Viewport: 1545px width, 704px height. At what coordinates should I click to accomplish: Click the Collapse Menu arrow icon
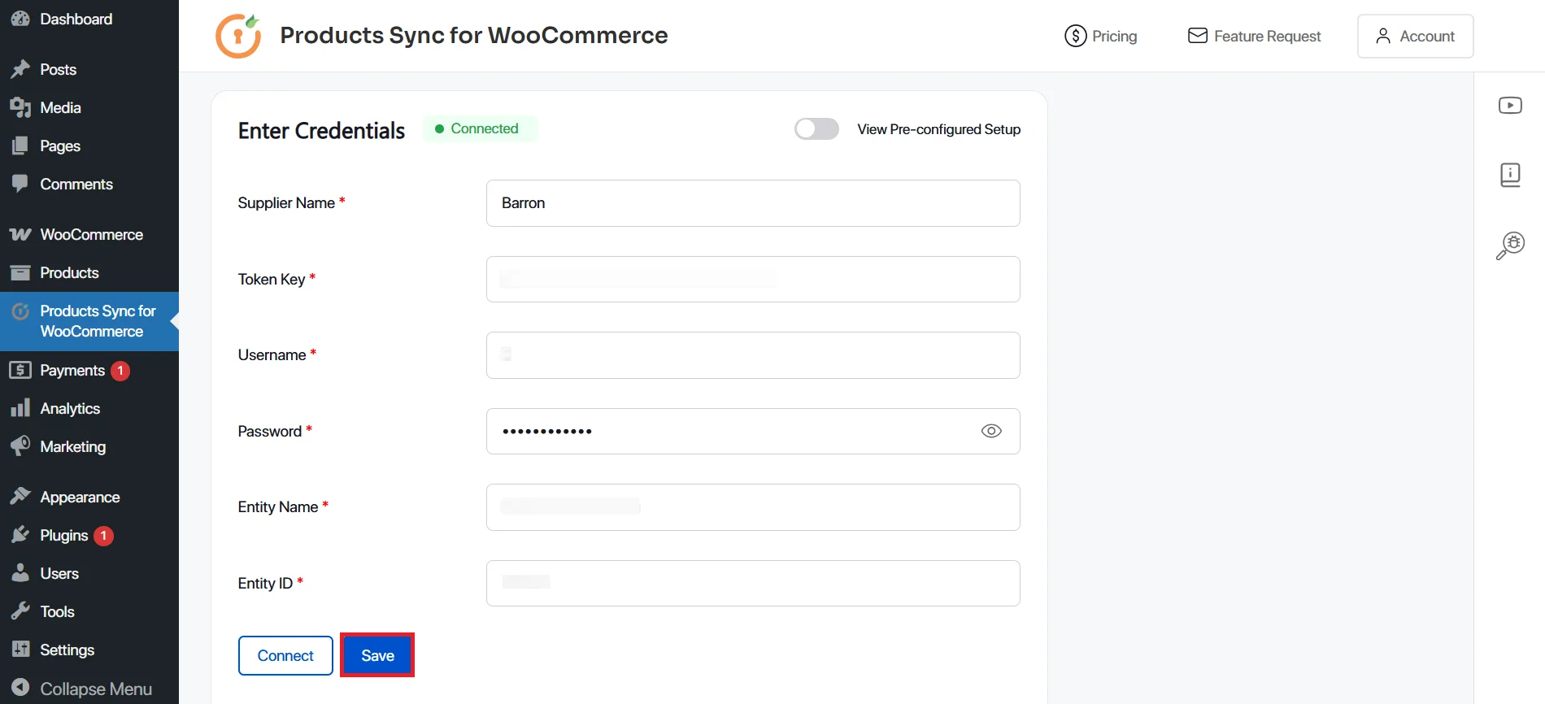pyautogui.click(x=20, y=688)
